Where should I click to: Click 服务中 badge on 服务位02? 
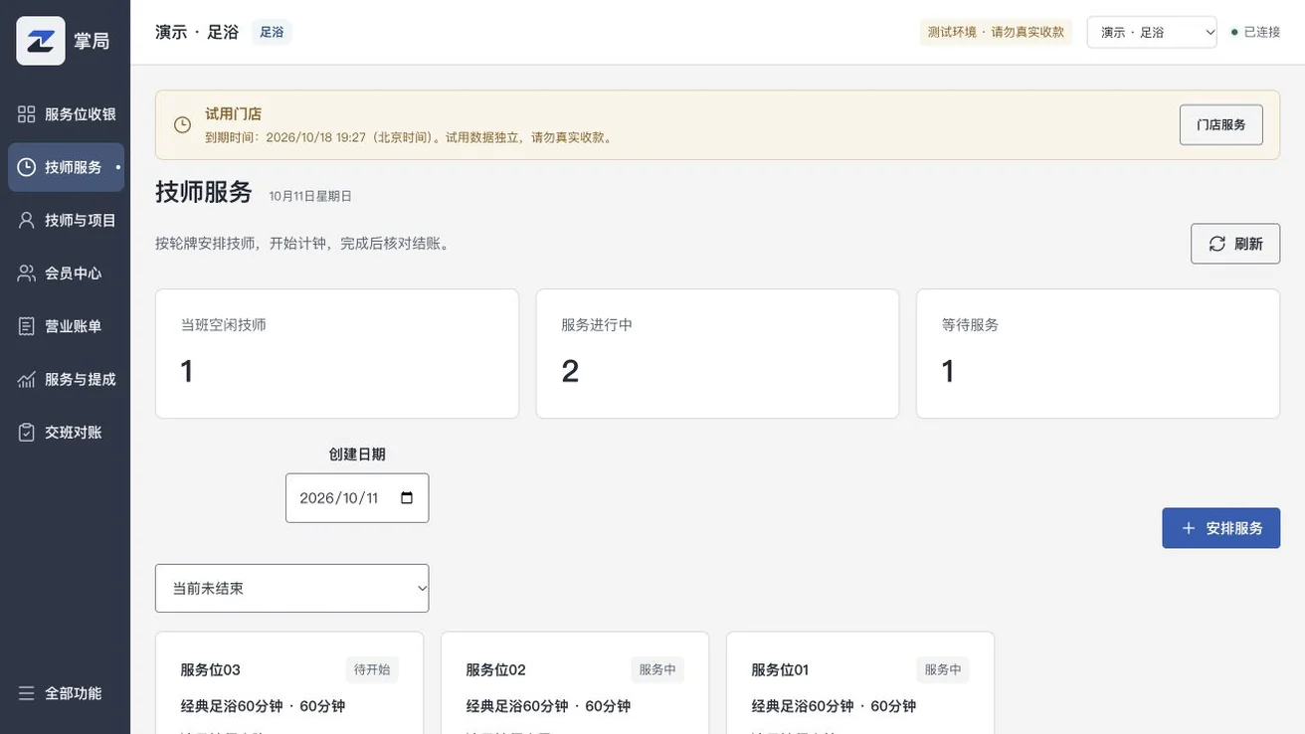point(657,670)
